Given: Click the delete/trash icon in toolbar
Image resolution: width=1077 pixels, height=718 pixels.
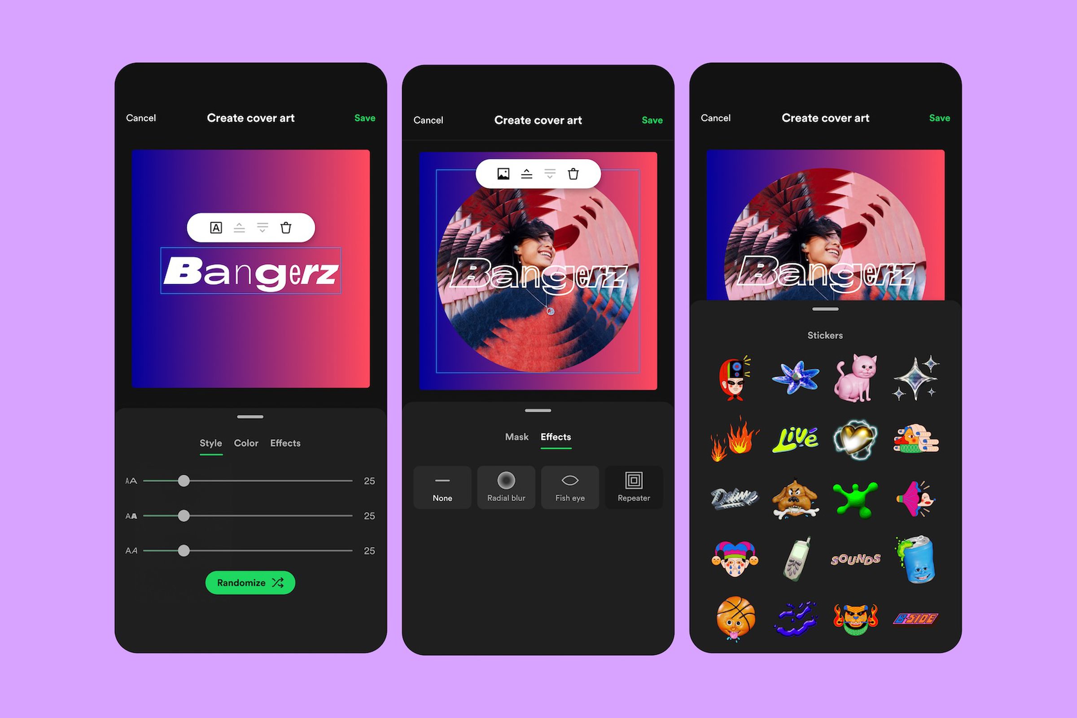Looking at the screenshot, I should pyautogui.click(x=290, y=228).
